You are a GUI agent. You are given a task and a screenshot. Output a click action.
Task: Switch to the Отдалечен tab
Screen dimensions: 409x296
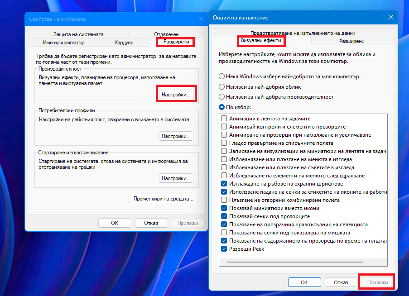[166, 34]
